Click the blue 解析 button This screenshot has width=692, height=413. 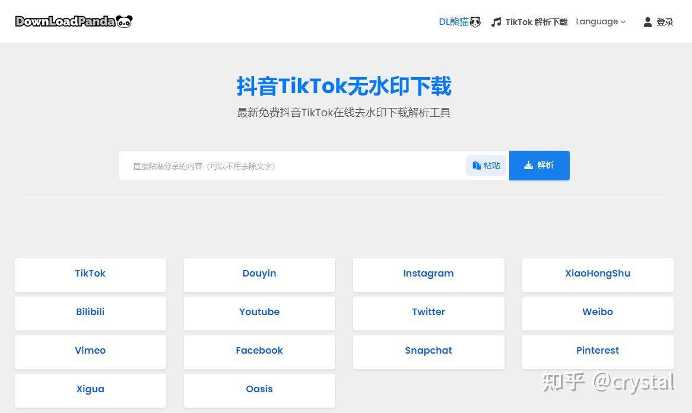coord(539,166)
